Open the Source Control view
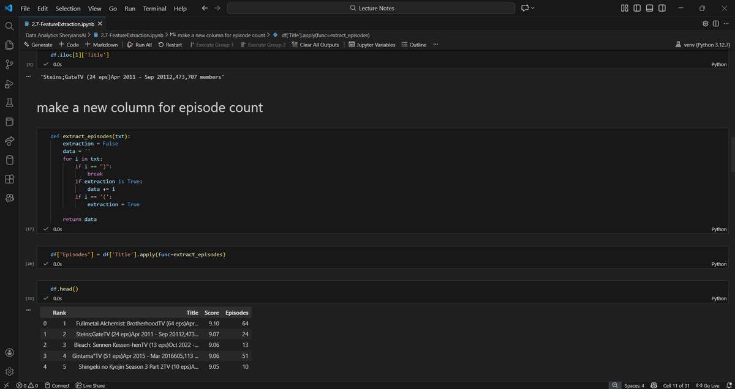 coord(9,64)
